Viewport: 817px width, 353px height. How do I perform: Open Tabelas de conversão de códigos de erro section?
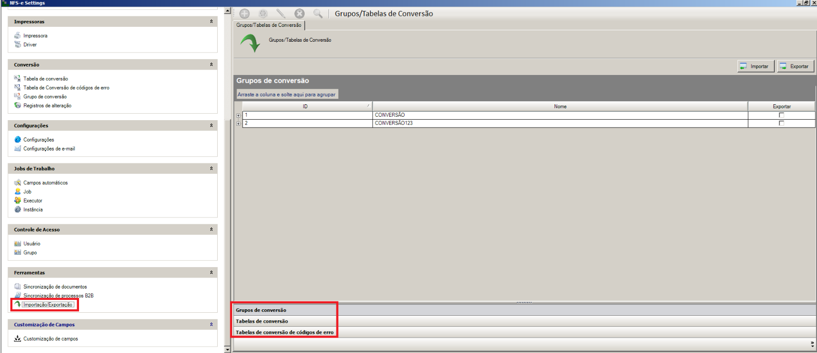(x=524, y=332)
